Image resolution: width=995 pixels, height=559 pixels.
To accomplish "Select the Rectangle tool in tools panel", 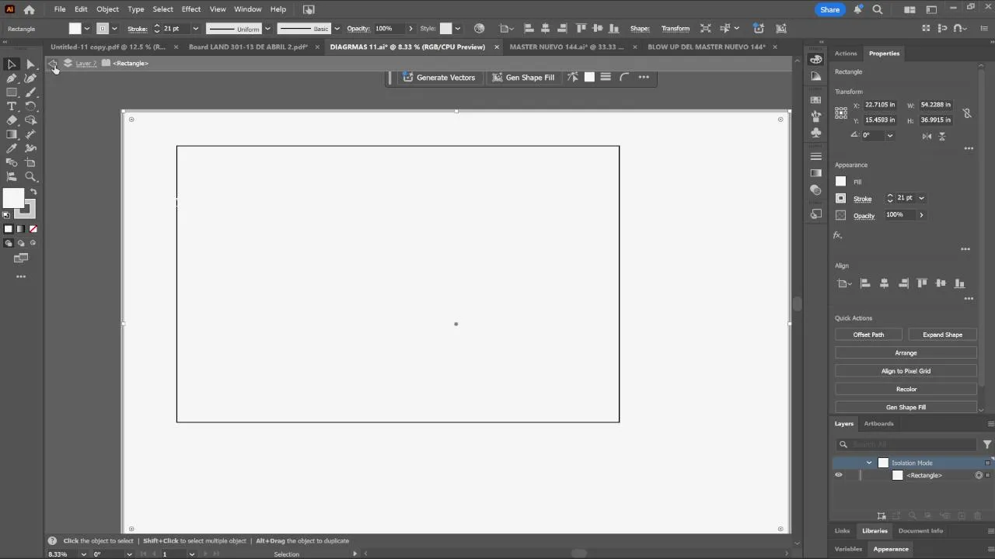I will (12, 92).
